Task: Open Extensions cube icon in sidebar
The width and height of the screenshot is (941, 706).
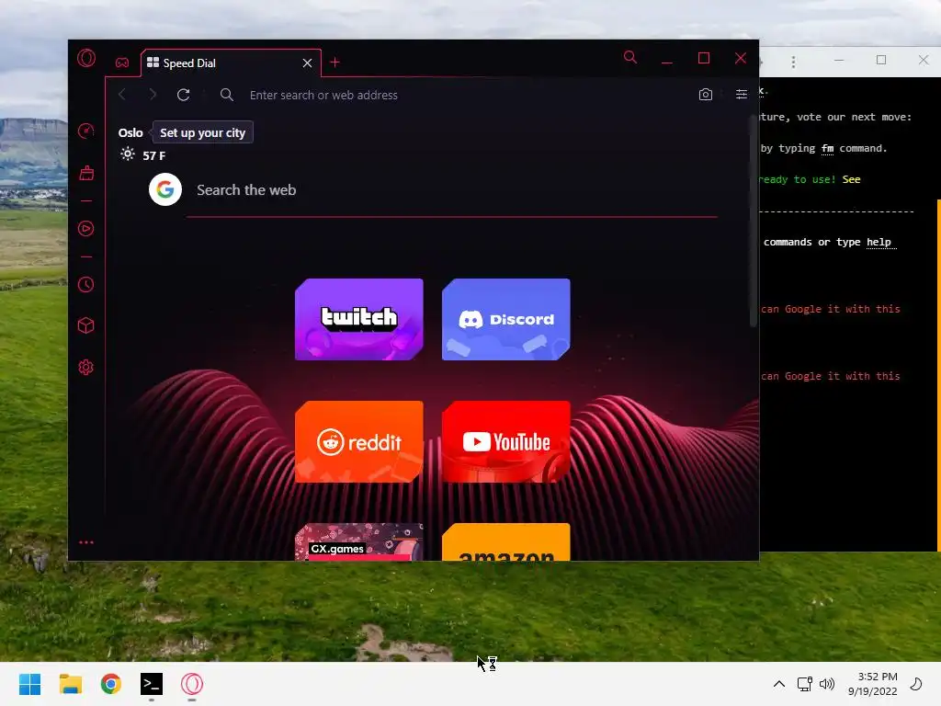Action: point(86,325)
